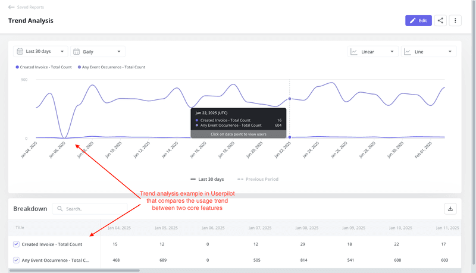The image size is (476, 273).
Task: Click the share icon button
Action: (x=440, y=21)
